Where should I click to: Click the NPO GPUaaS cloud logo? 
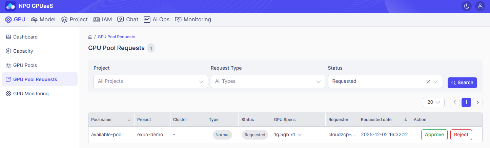pyautogui.click(x=11, y=6)
